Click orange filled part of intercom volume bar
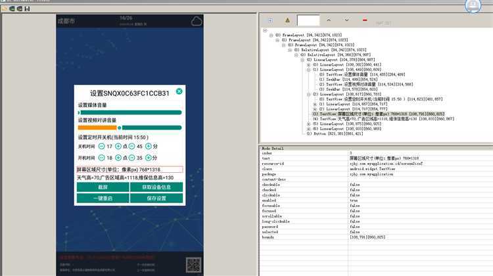This screenshot has height=276, width=493. click(x=97, y=127)
